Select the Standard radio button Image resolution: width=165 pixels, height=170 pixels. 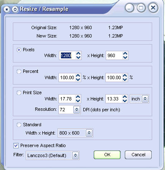click(x=19, y=125)
